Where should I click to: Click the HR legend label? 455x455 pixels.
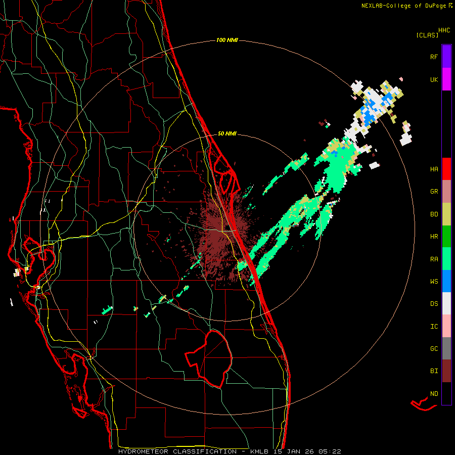tap(434, 237)
